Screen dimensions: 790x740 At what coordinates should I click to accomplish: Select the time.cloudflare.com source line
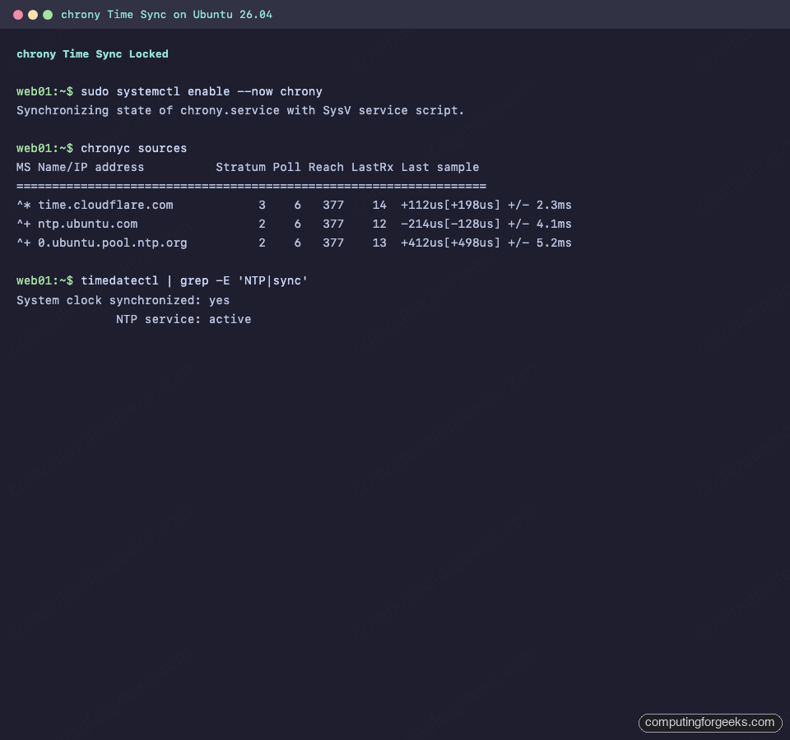pyautogui.click(x=103, y=205)
